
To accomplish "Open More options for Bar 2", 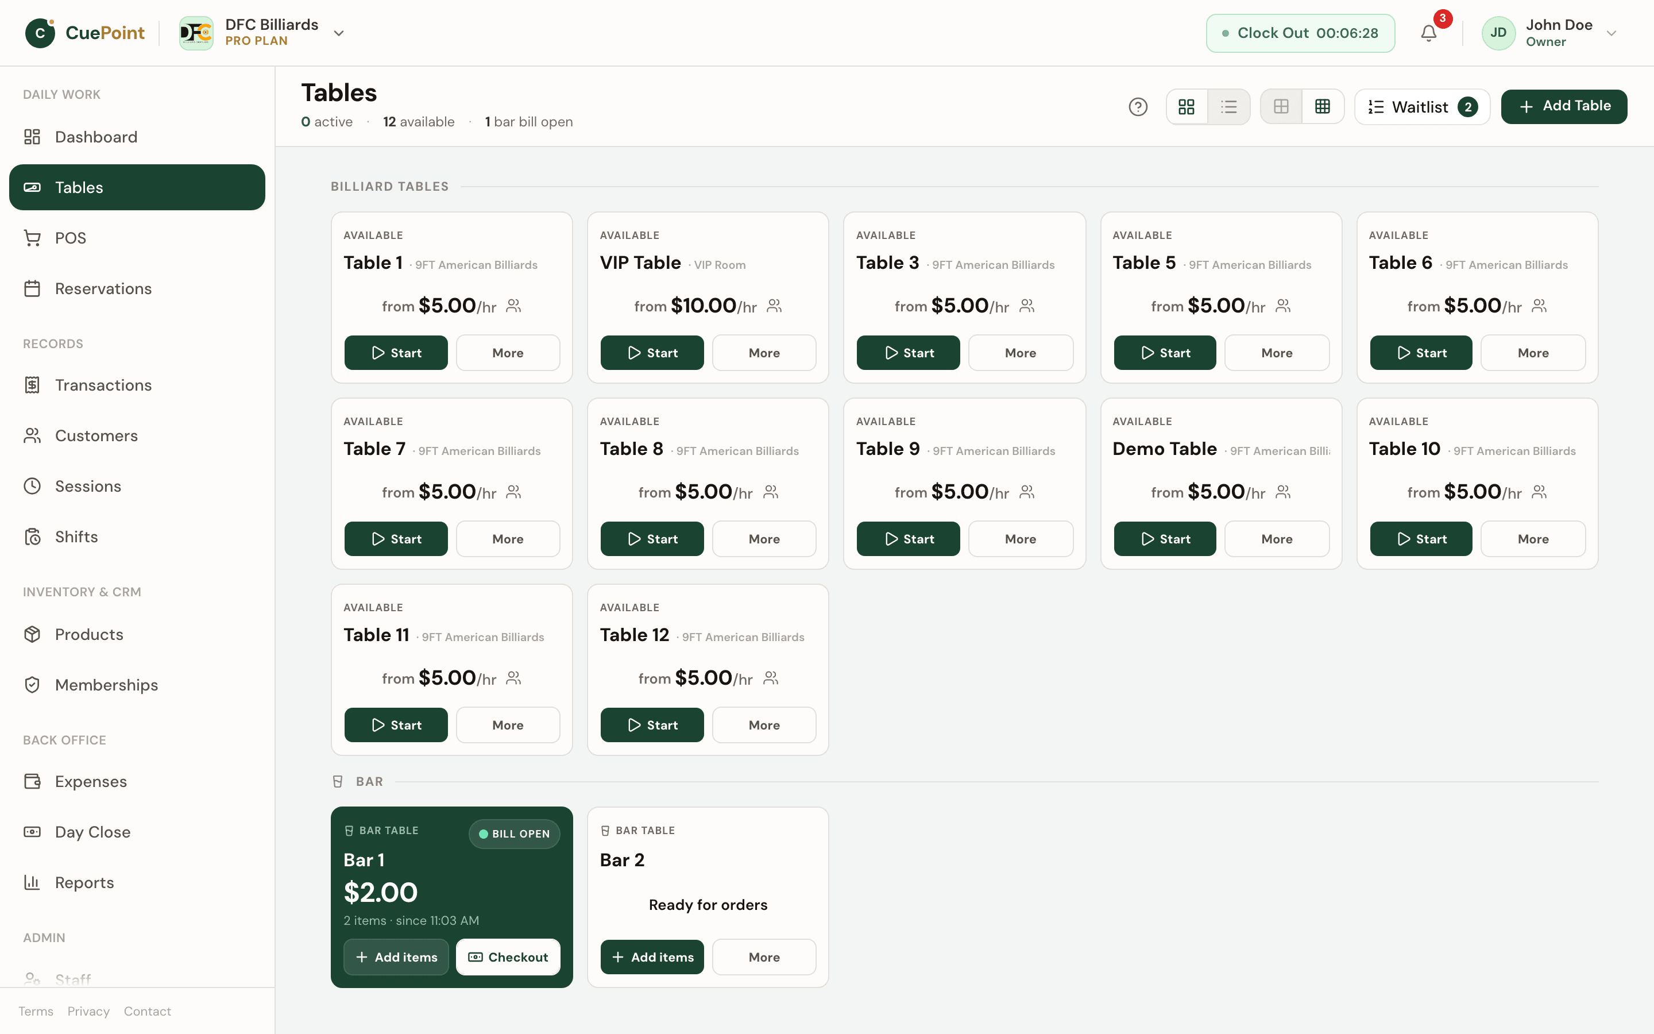I will (x=764, y=958).
